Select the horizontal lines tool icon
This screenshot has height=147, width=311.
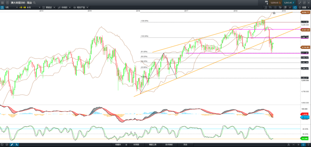click(x=275, y=7)
